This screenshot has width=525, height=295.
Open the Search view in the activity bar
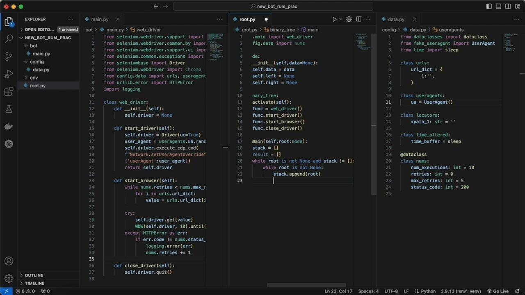click(x=9, y=39)
